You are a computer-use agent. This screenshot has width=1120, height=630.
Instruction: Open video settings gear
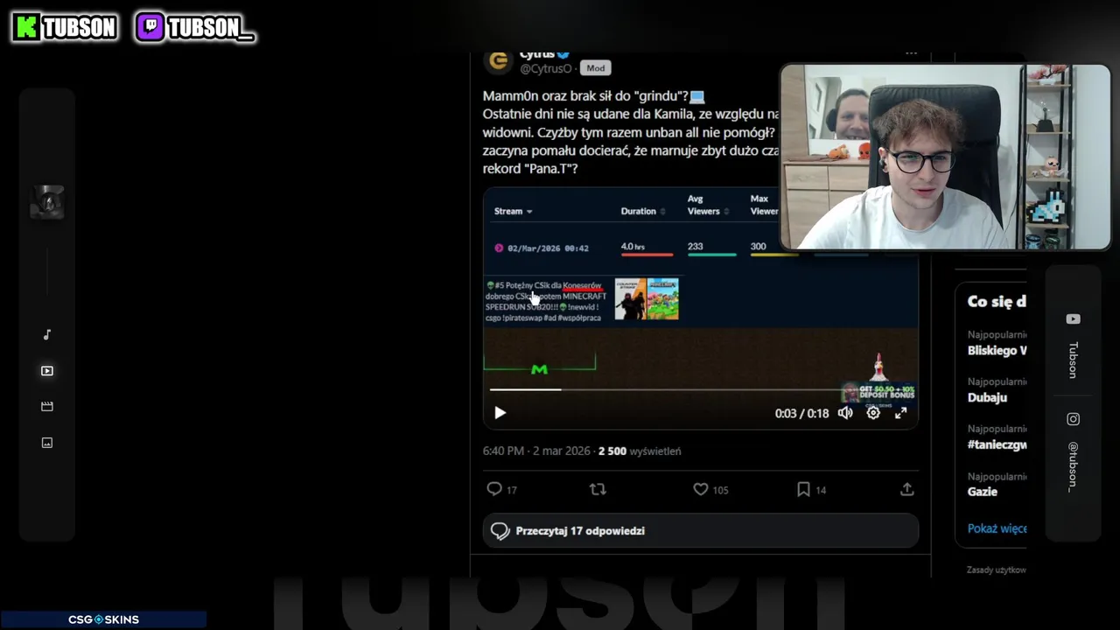[873, 413]
